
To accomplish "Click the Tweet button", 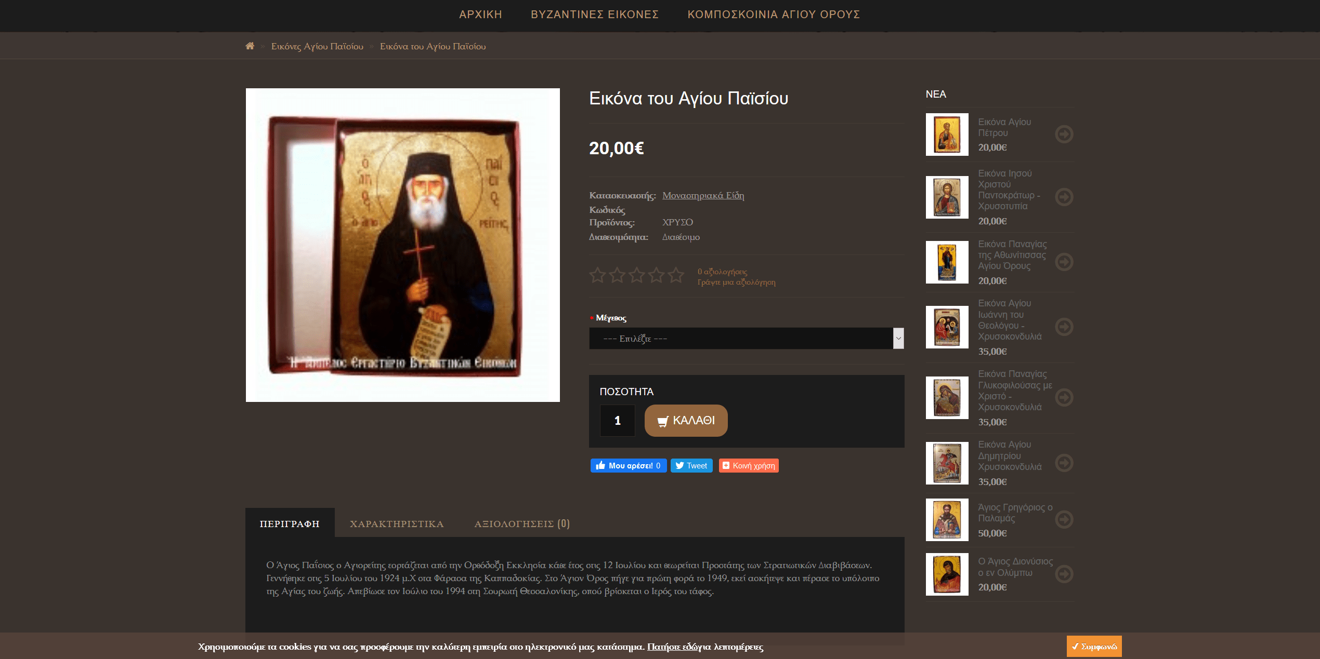I will (x=691, y=466).
